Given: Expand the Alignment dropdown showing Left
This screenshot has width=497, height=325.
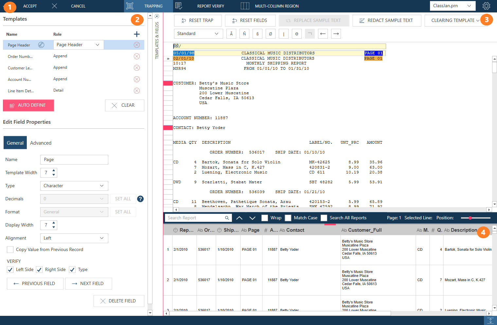Looking at the screenshot, I should coord(74,238).
